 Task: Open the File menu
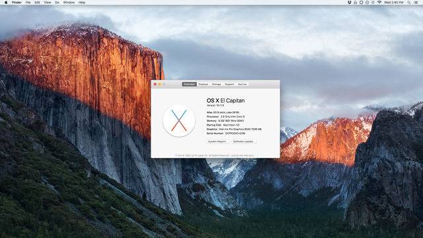coord(28,3)
